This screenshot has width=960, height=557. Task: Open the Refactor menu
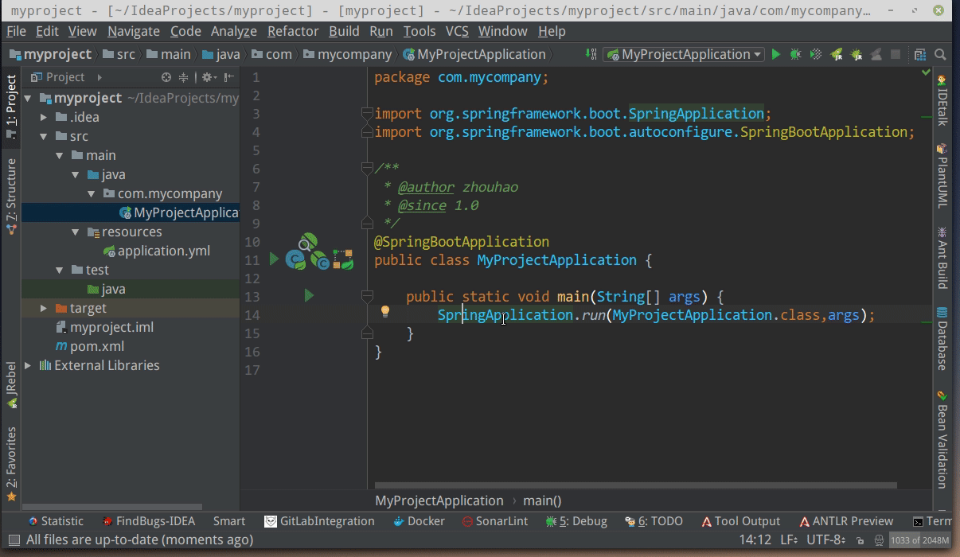click(293, 31)
